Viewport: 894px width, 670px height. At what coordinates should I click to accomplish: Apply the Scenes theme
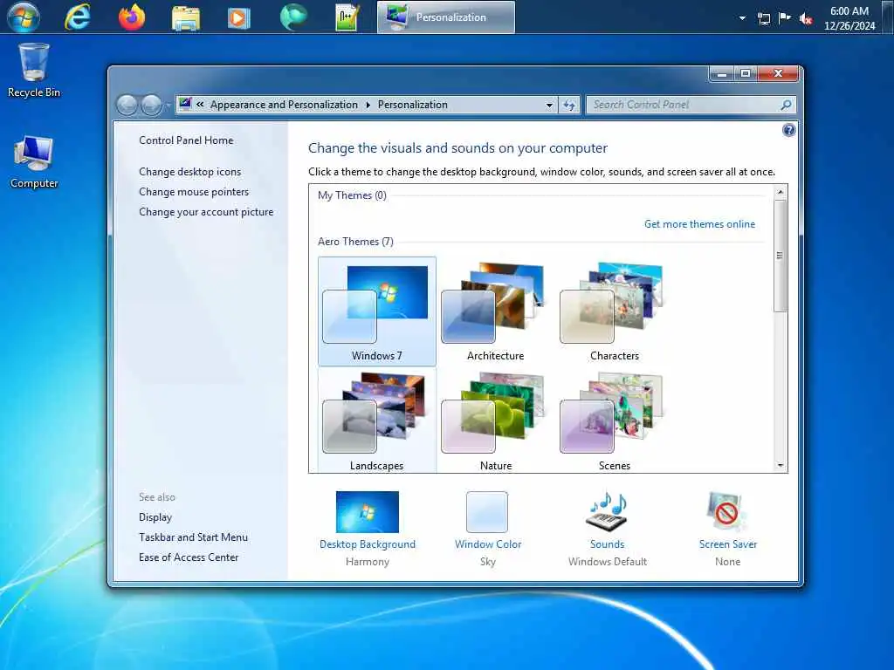(615, 420)
